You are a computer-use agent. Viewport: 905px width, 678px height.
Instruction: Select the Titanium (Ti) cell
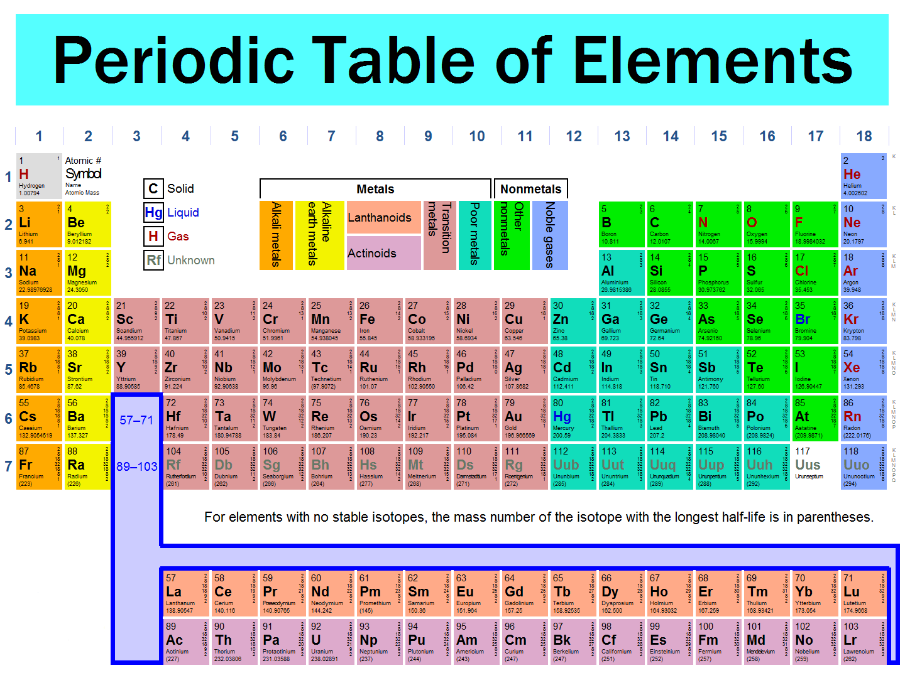[185, 321]
